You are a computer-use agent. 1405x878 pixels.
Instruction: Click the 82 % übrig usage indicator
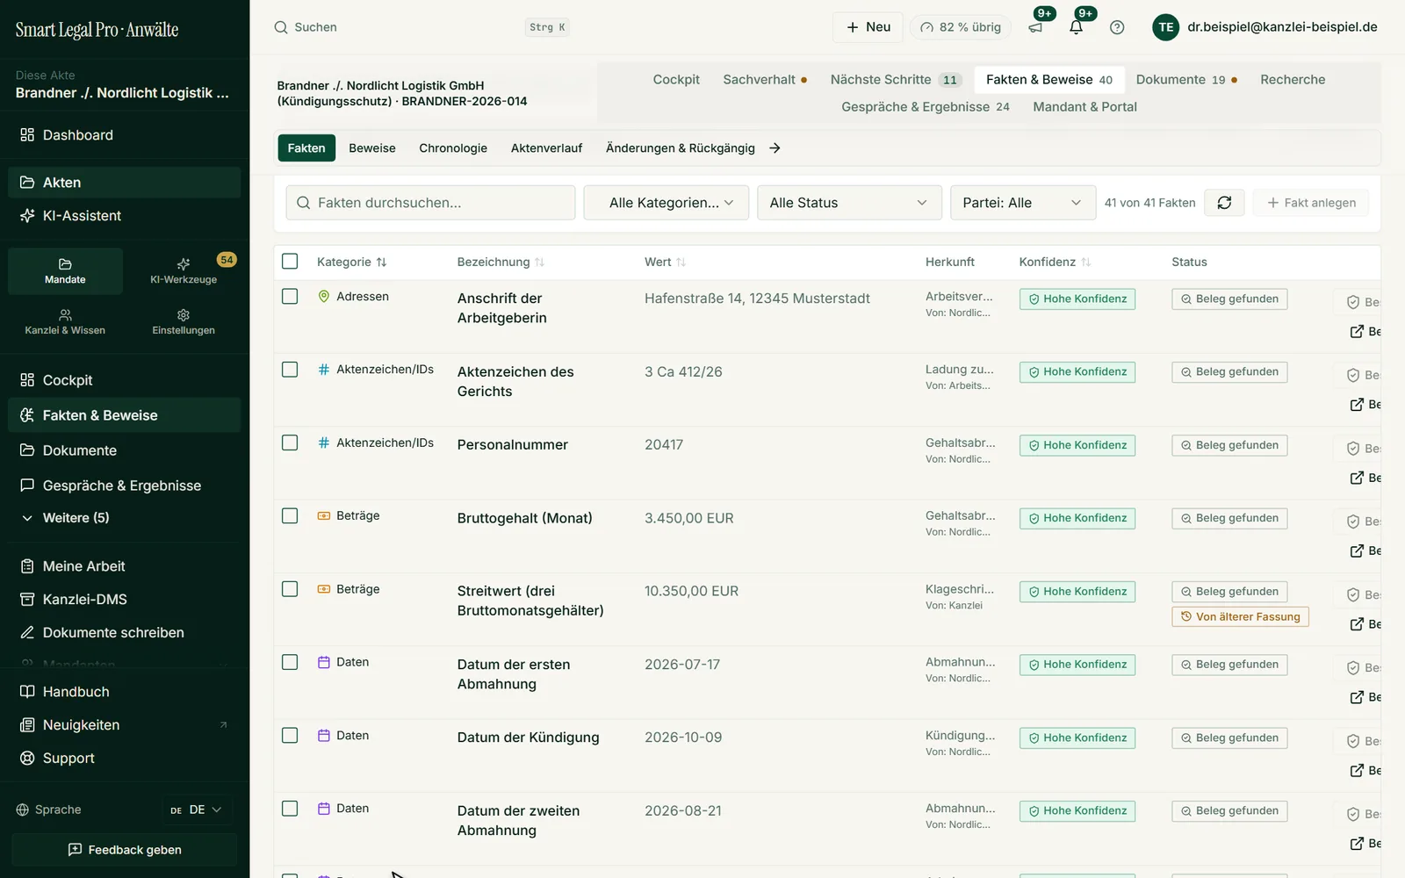961,27
